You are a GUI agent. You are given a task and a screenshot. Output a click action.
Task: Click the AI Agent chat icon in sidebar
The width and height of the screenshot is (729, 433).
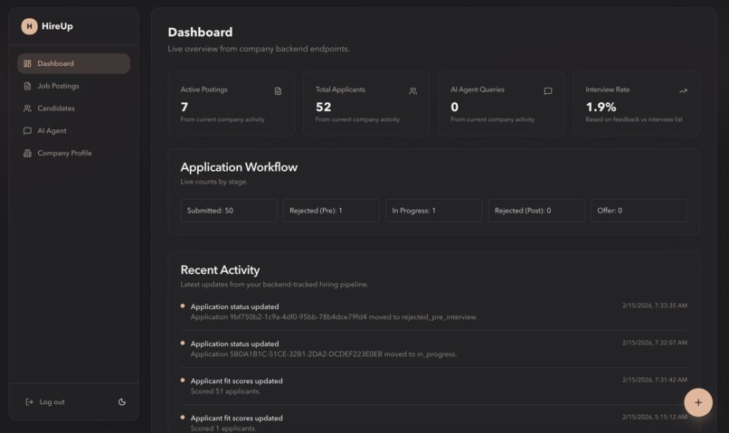click(27, 130)
